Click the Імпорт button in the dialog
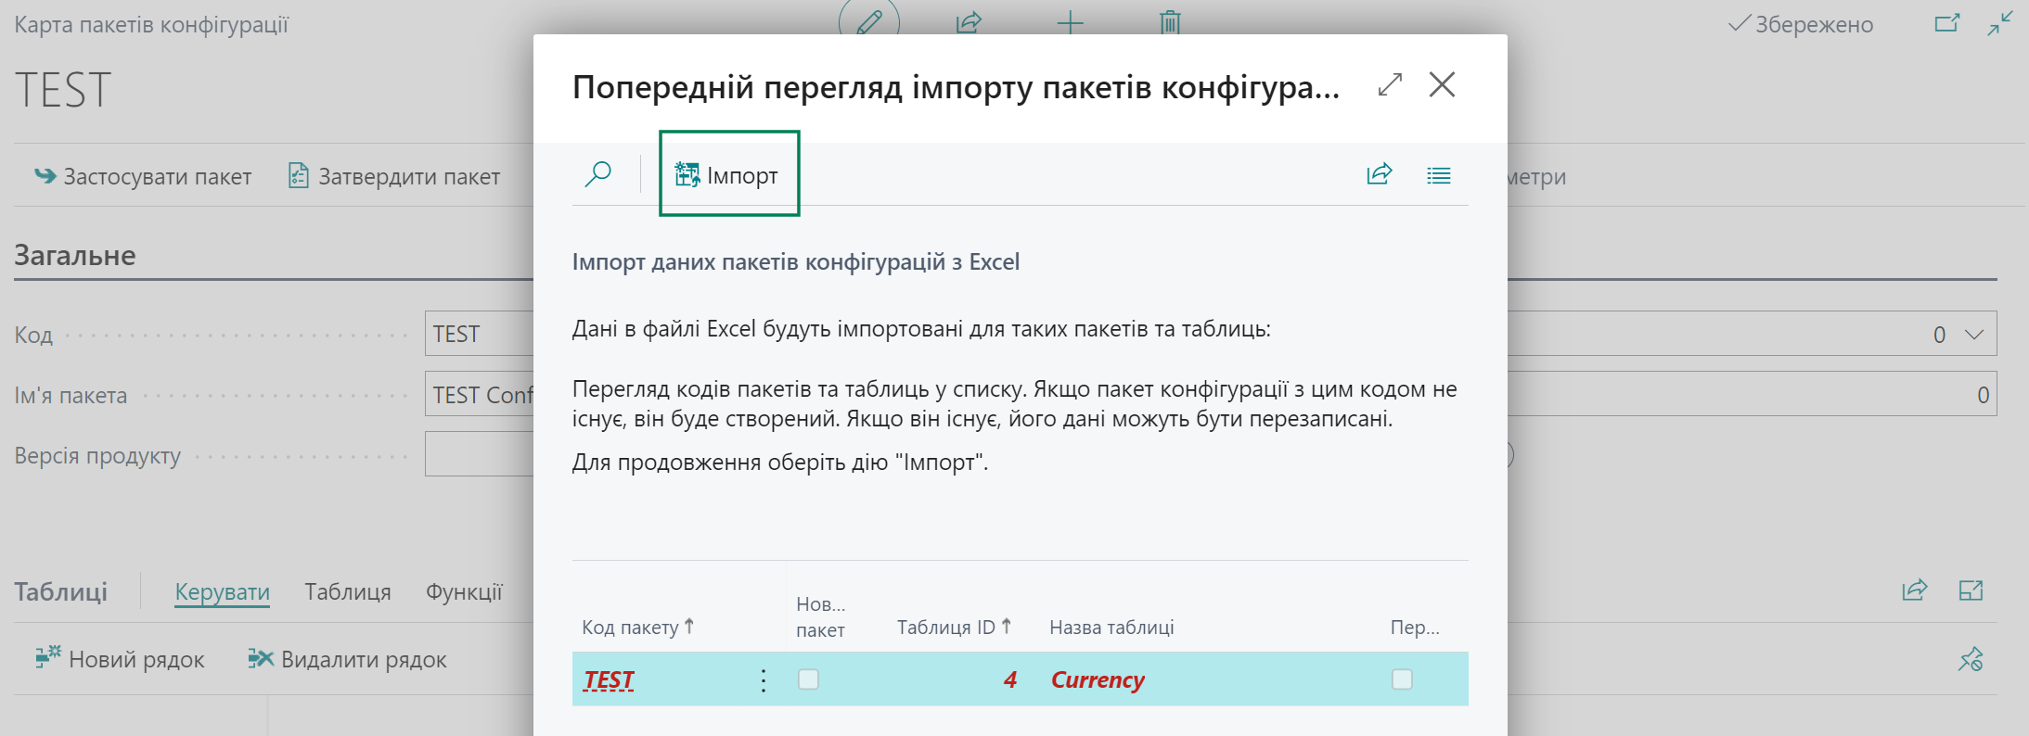The height and width of the screenshot is (736, 2029). point(728,174)
